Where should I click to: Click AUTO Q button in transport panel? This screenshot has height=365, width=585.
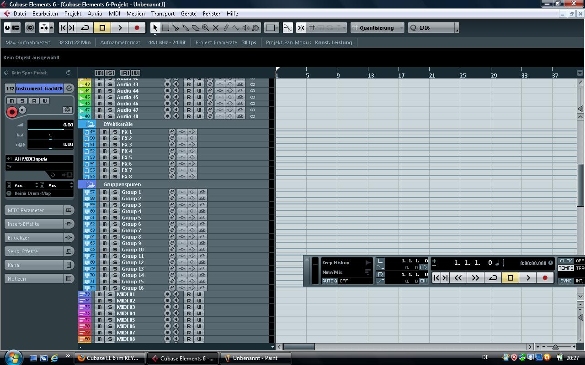click(x=330, y=281)
